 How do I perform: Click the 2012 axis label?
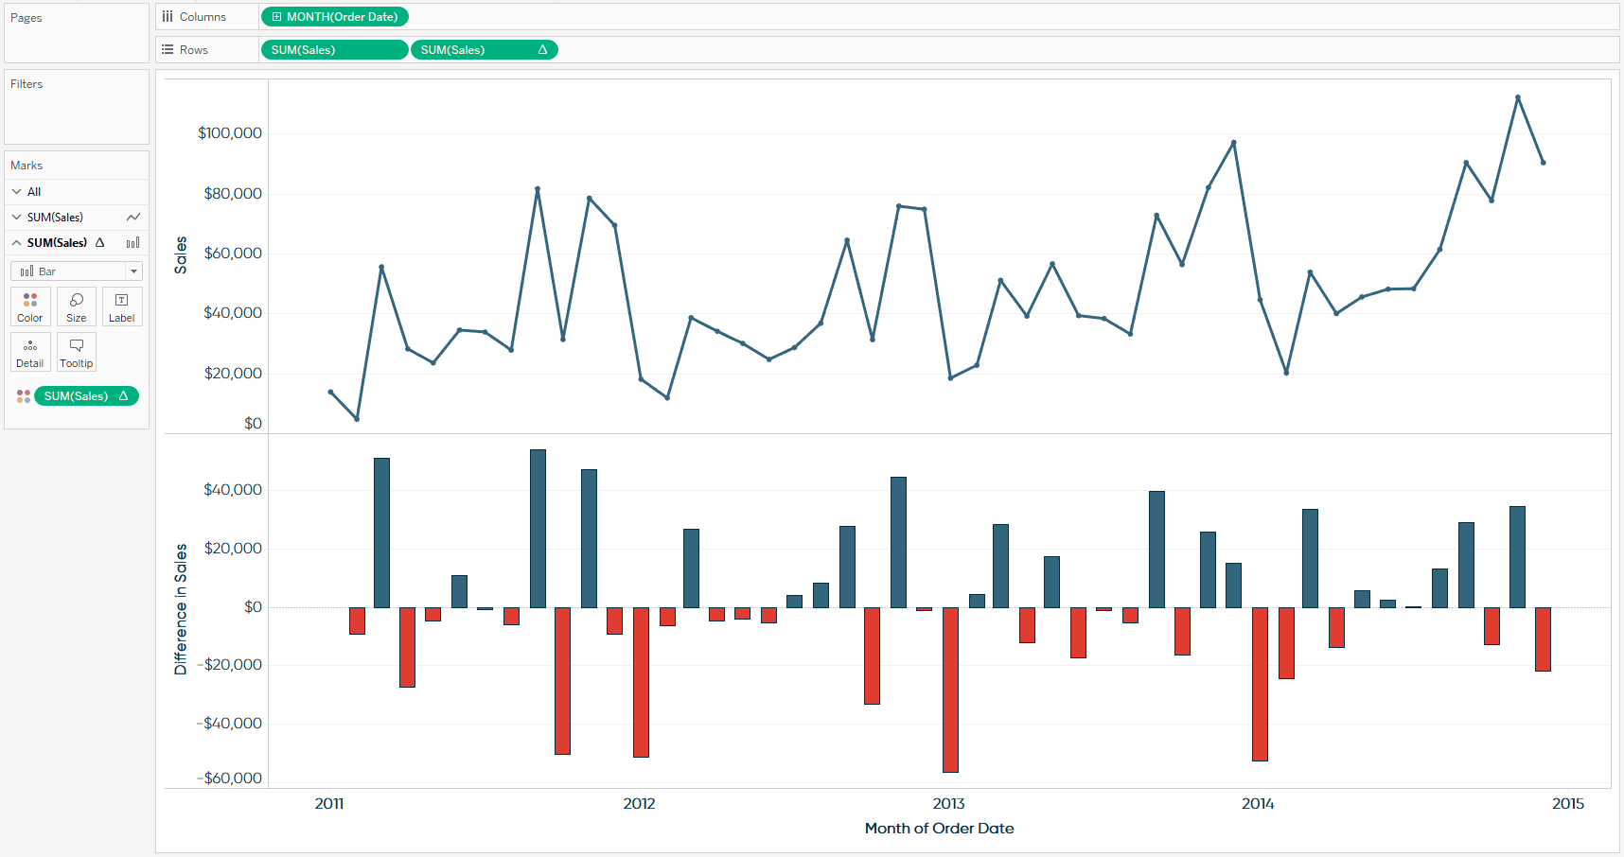click(x=640, y=804)
